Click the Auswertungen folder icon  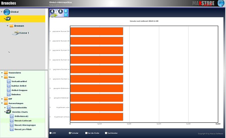coord(6,103)
